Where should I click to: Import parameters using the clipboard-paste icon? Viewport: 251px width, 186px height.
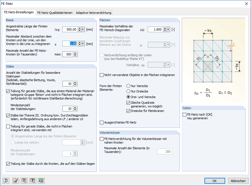pyautogui.click(x=33, y=181)
